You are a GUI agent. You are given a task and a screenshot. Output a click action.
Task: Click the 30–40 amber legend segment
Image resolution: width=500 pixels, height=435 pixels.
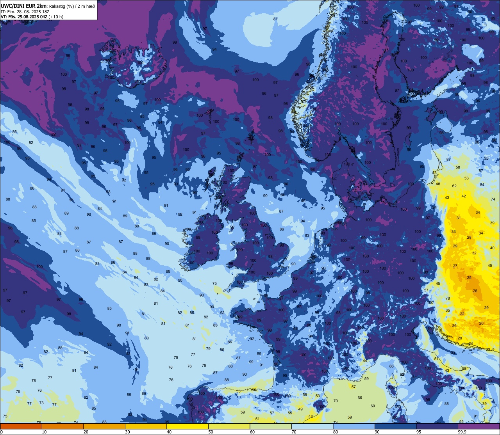click(146, 426)
